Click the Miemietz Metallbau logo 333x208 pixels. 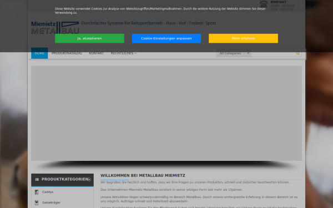click(55, 28)
